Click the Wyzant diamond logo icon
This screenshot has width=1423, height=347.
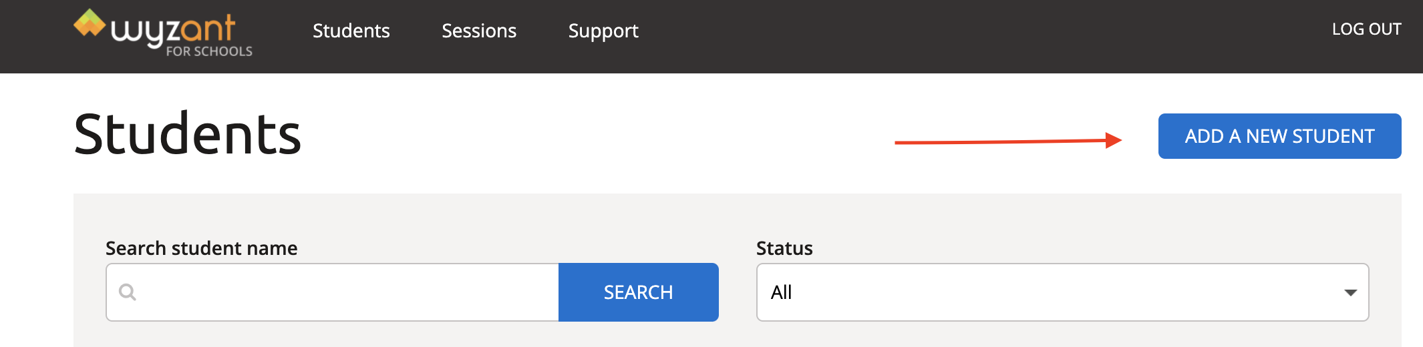[90, 23]
